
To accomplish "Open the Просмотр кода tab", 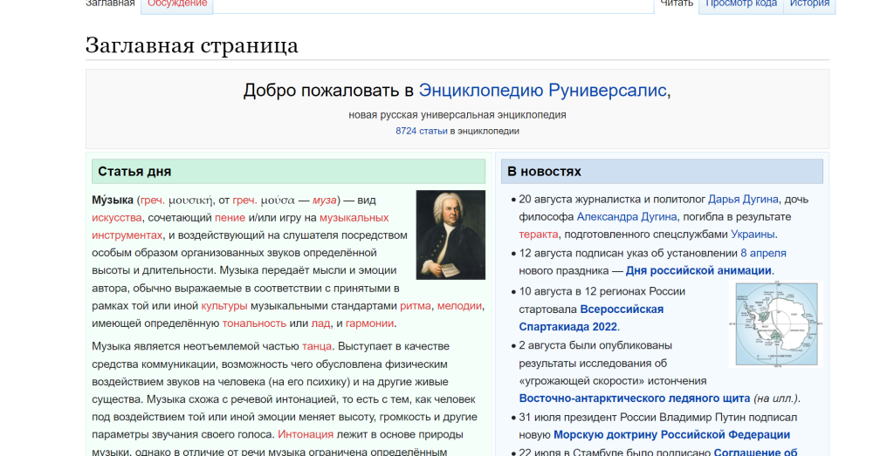I will pyautogui.click(x=740, y=3).
